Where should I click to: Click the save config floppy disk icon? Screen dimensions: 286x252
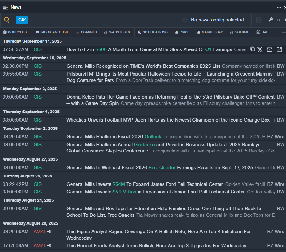259,20
